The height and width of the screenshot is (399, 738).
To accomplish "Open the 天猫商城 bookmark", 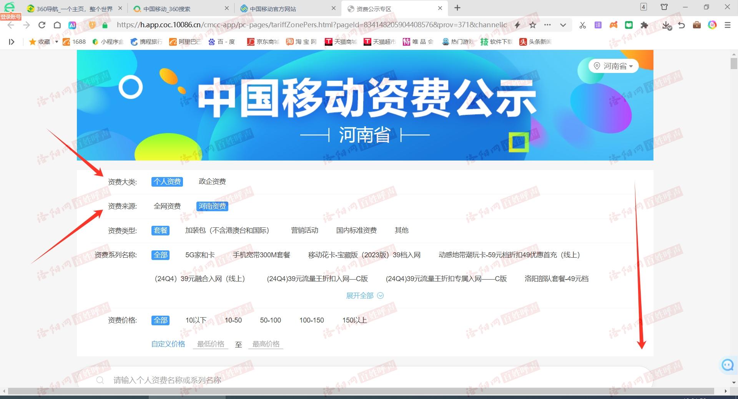I will click(341, 41).
